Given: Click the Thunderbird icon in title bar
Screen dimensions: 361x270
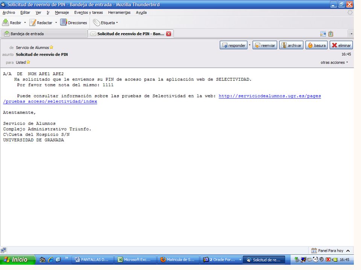Looking at the screenshot, I should pos(3,4).
